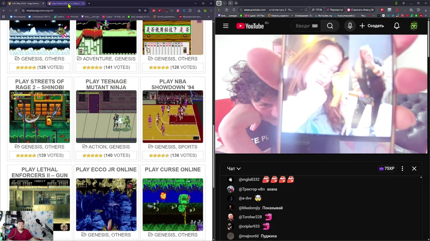The image size is (430, 241).
Task: Rate Streets of Rage 2 with the stars
Action: 26,155
